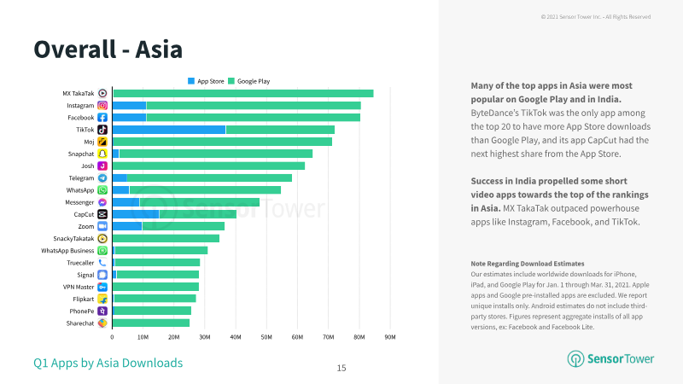
Task: Click the Sharechat app icon
Action: [x=102, y=323]
